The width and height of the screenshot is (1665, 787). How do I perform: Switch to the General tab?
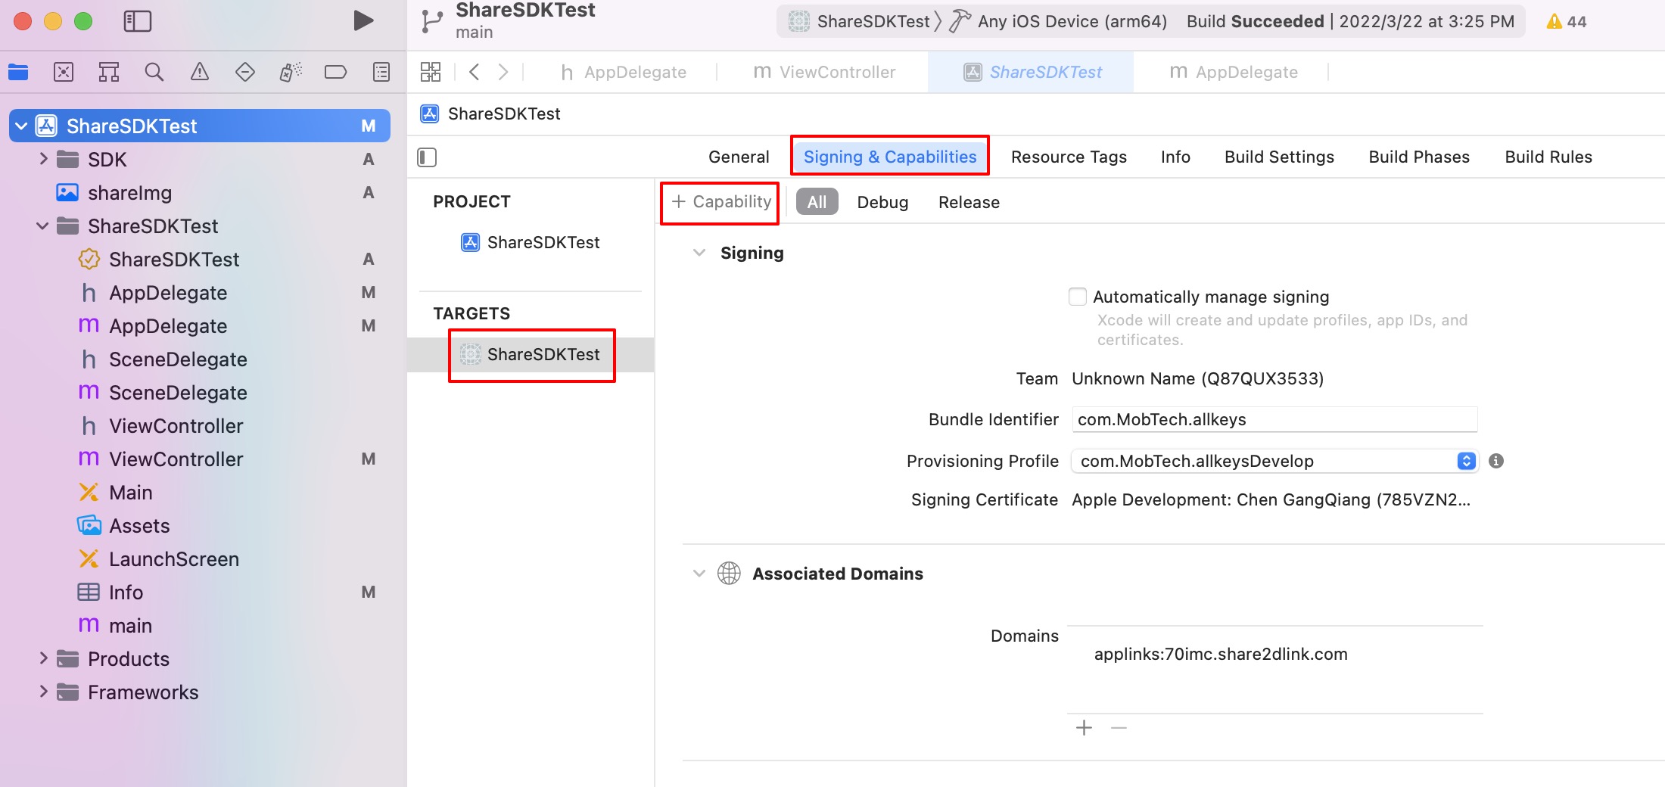click(x=739, y=157)
